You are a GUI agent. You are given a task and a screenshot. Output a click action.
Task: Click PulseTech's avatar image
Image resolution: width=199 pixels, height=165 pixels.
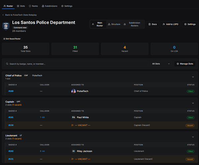tap(73, 91)
